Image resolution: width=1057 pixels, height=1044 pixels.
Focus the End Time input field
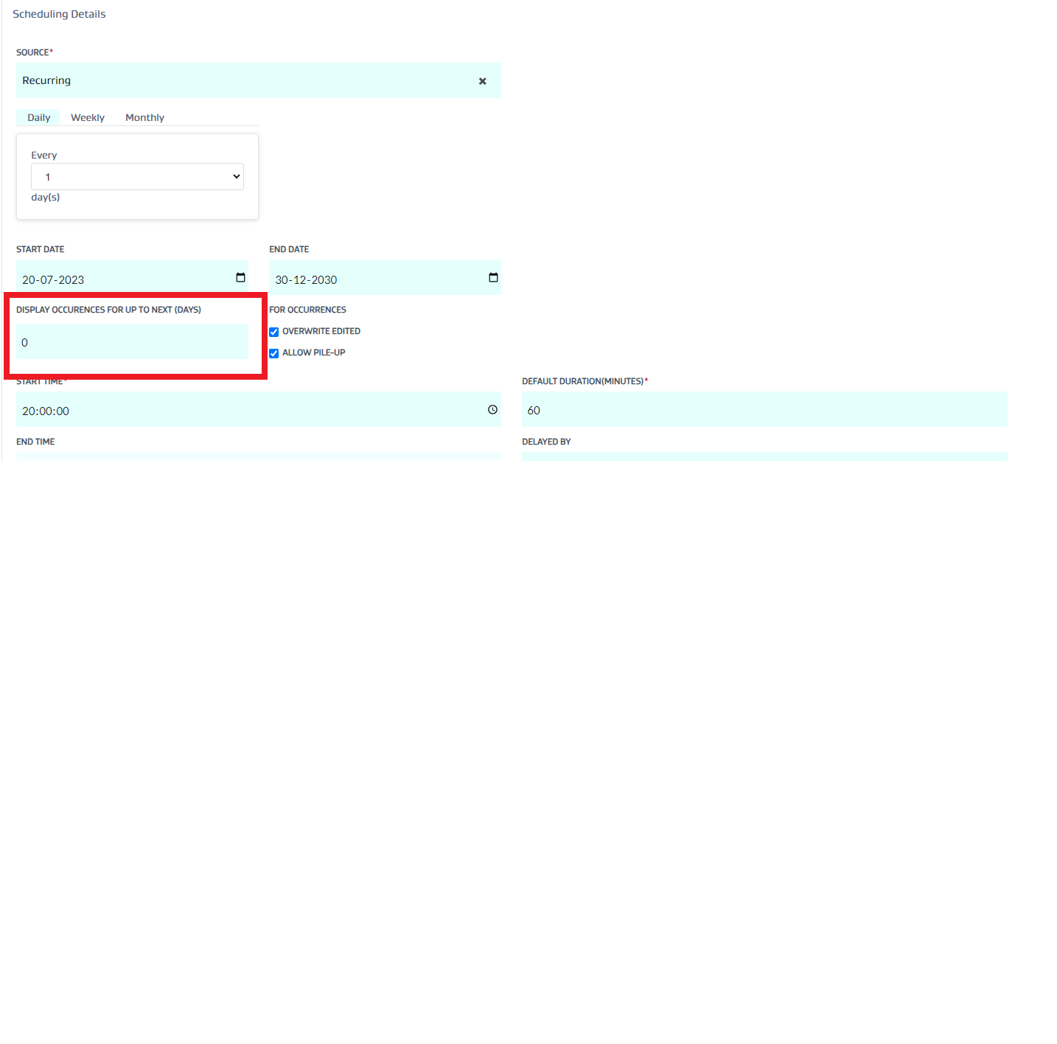point(258,456)
